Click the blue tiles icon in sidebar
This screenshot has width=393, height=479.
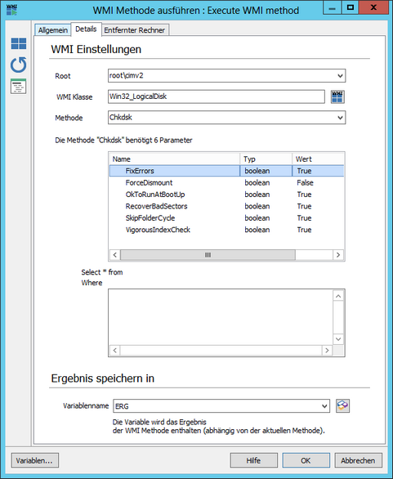(19, 43)
